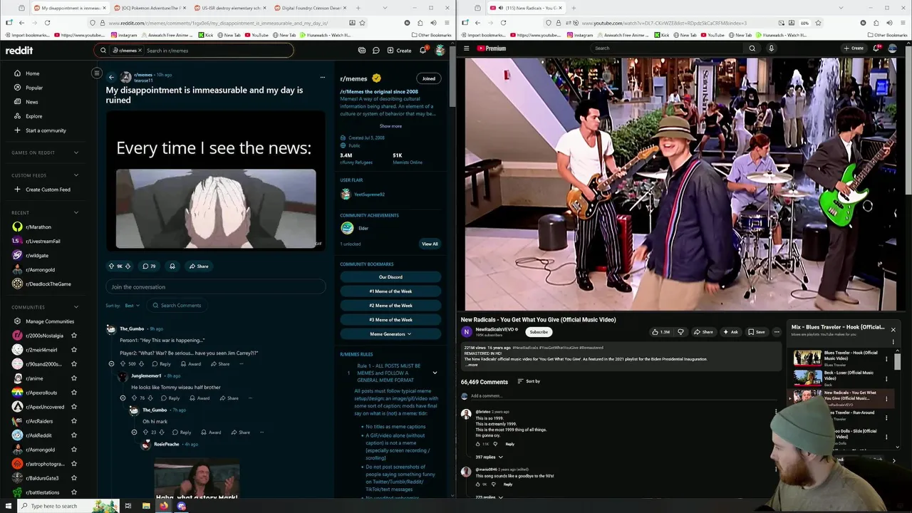Collapse Reddit sidebar with hamburger button

click(97, 73)
